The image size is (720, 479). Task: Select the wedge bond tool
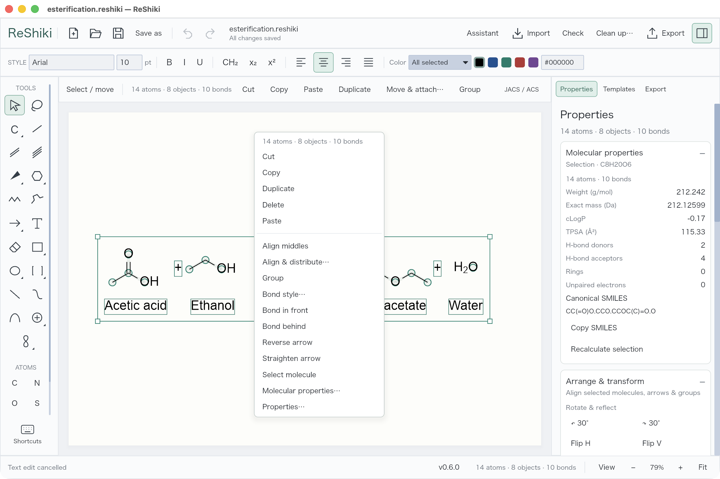pyautogui.click(x=15, y=176)
